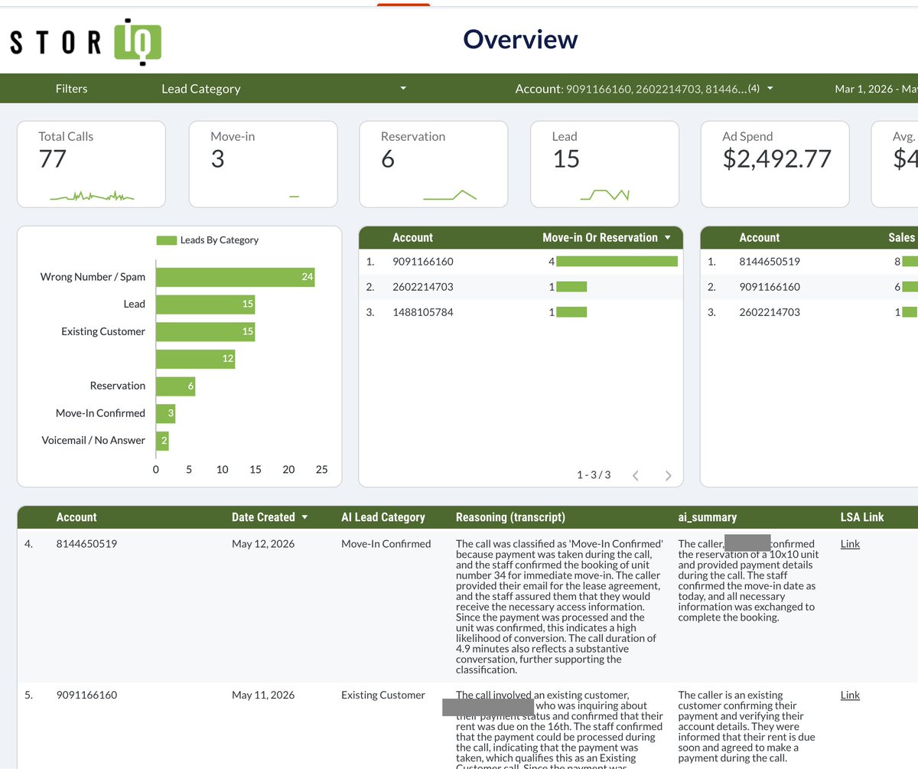Select account 1488105784 in Move-in table
This screenshot has width=918, height=769.
coord(423,312)
